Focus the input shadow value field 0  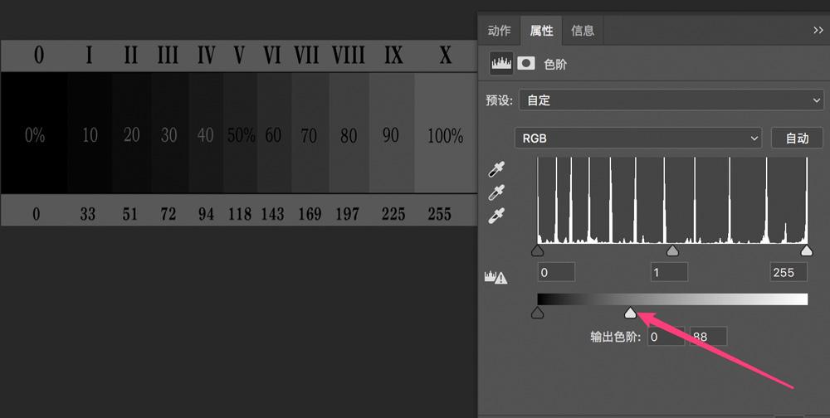pyautogui.click(x=556, y=273)
